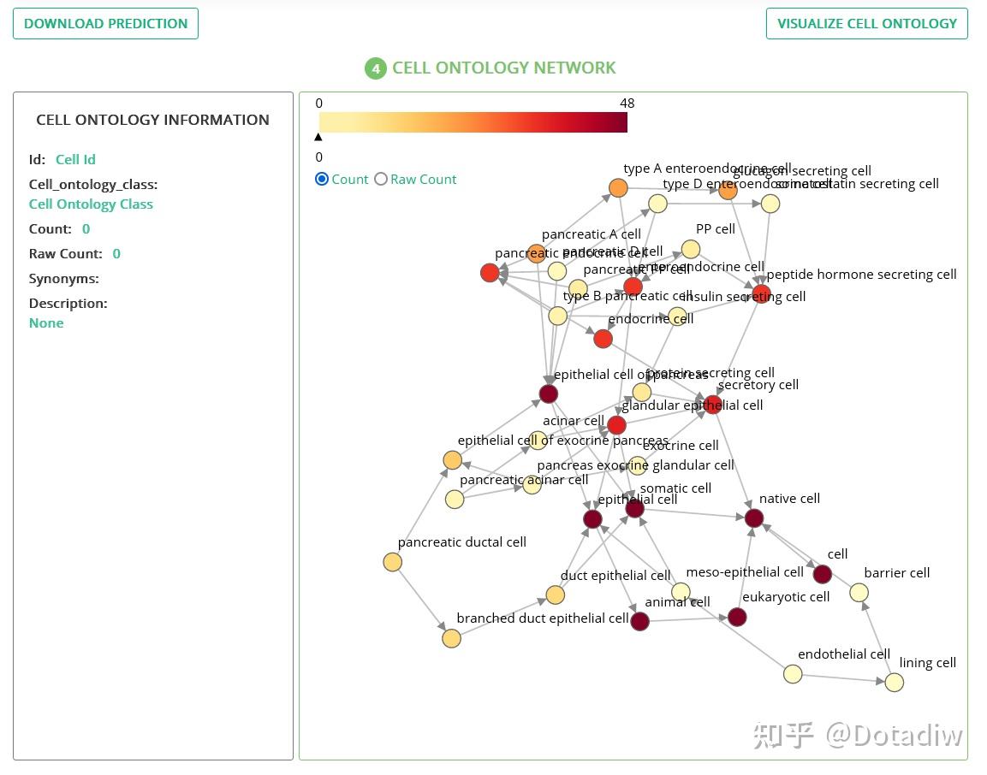
Task: Select the animal cell node
Action: [x=639, y=621]
